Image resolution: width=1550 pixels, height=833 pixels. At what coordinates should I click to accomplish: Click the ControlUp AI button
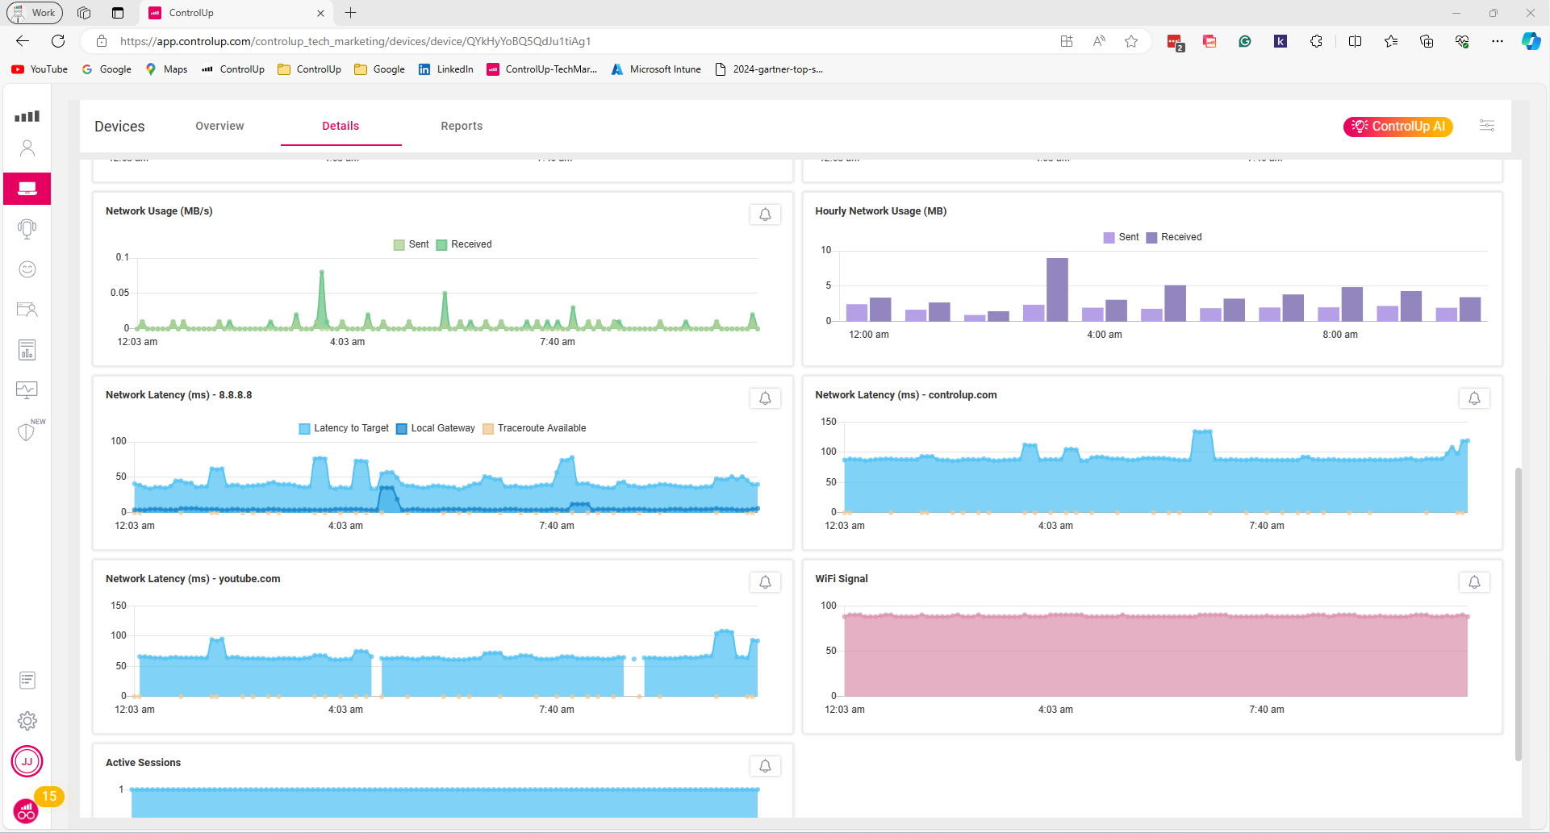coord(1398,127)
